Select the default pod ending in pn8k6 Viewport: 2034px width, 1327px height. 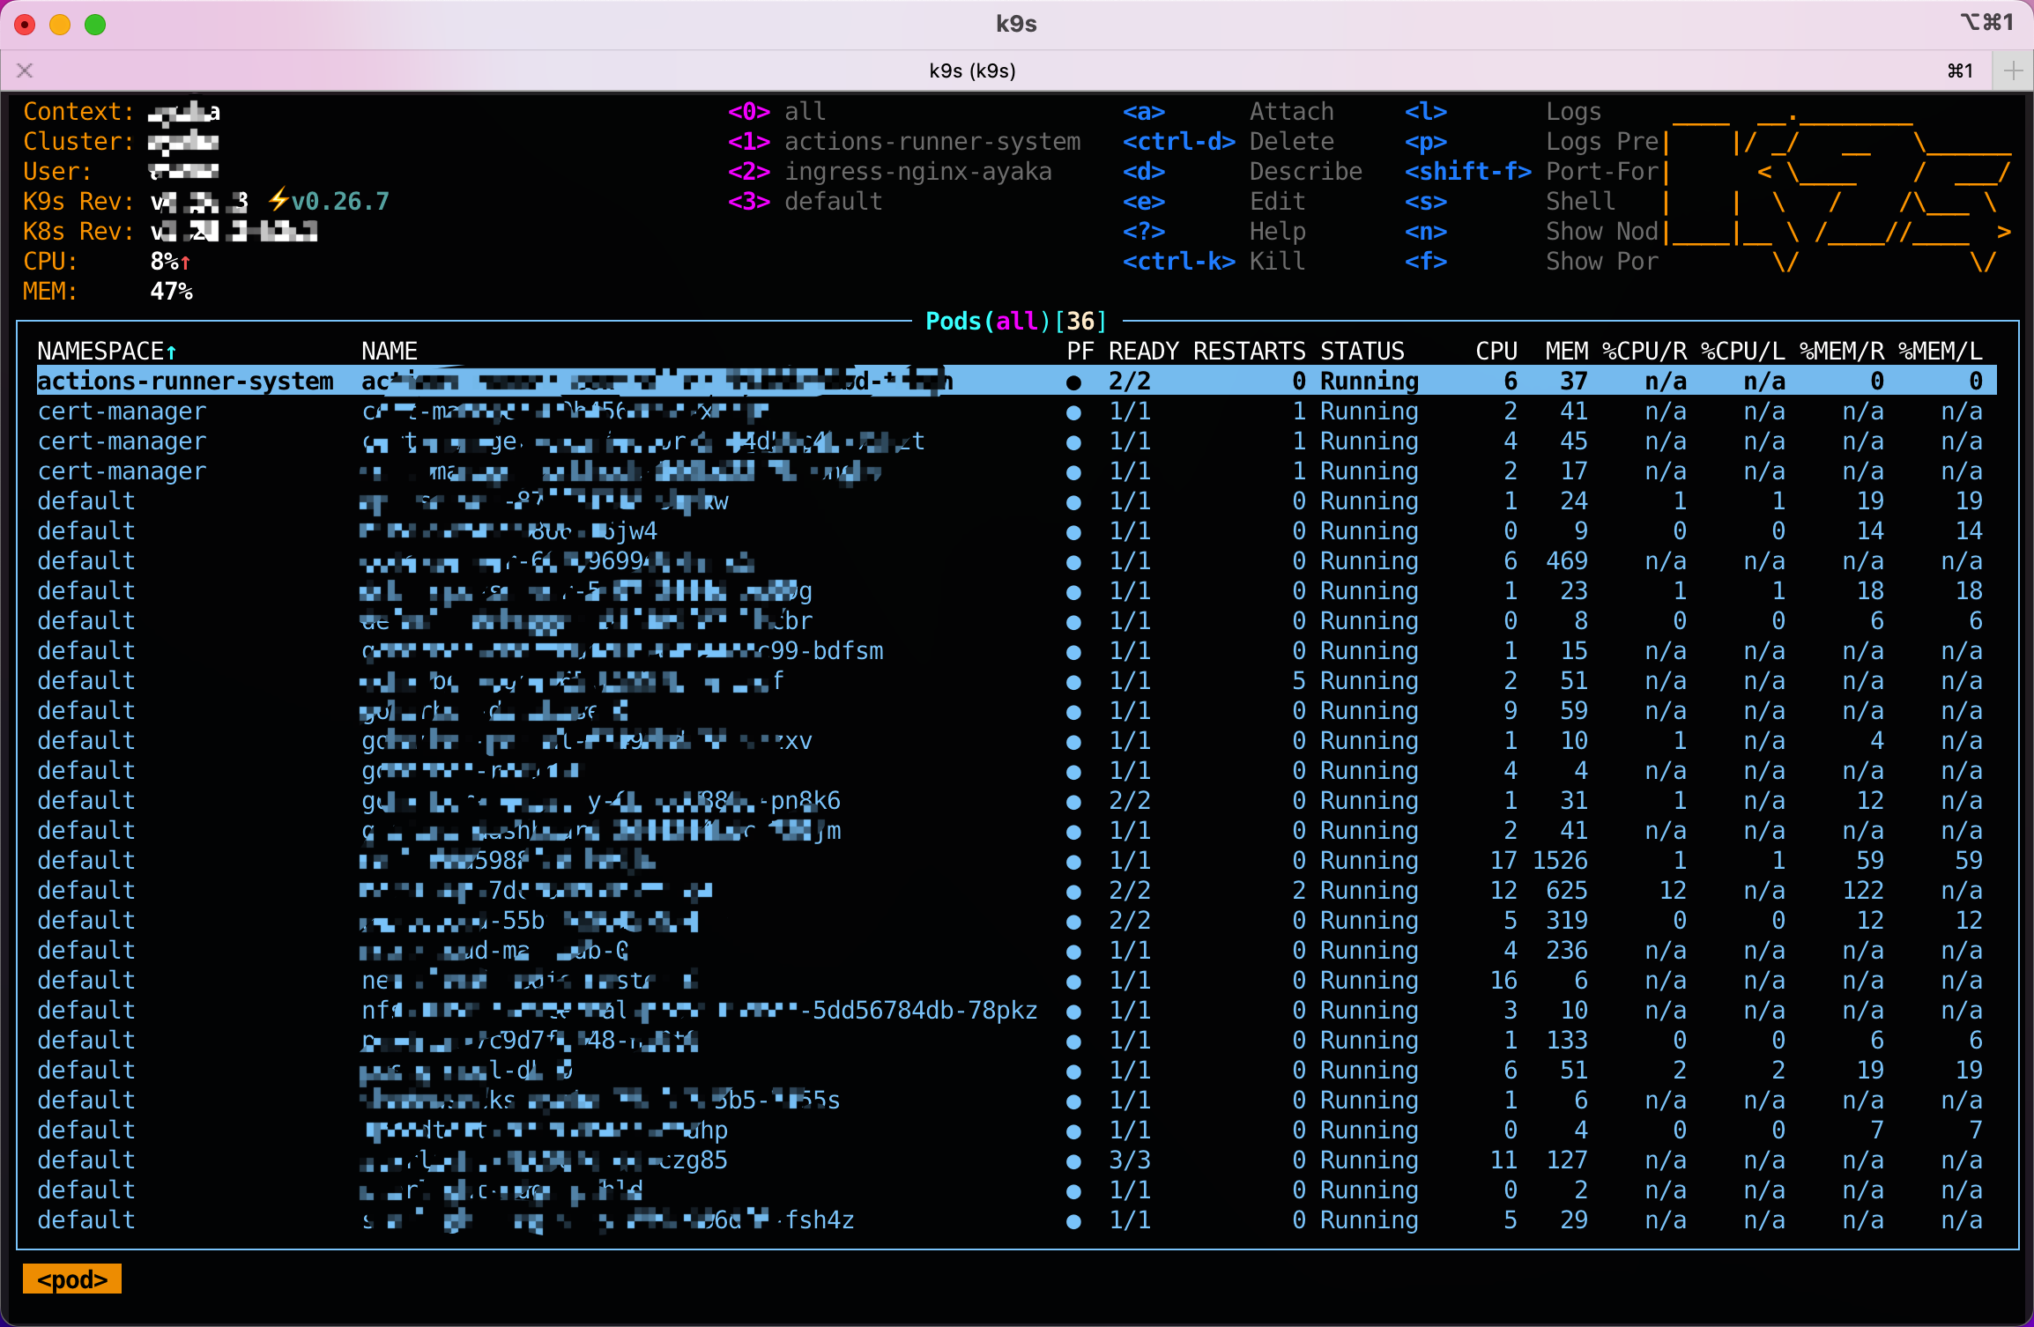pos(1016,801)
